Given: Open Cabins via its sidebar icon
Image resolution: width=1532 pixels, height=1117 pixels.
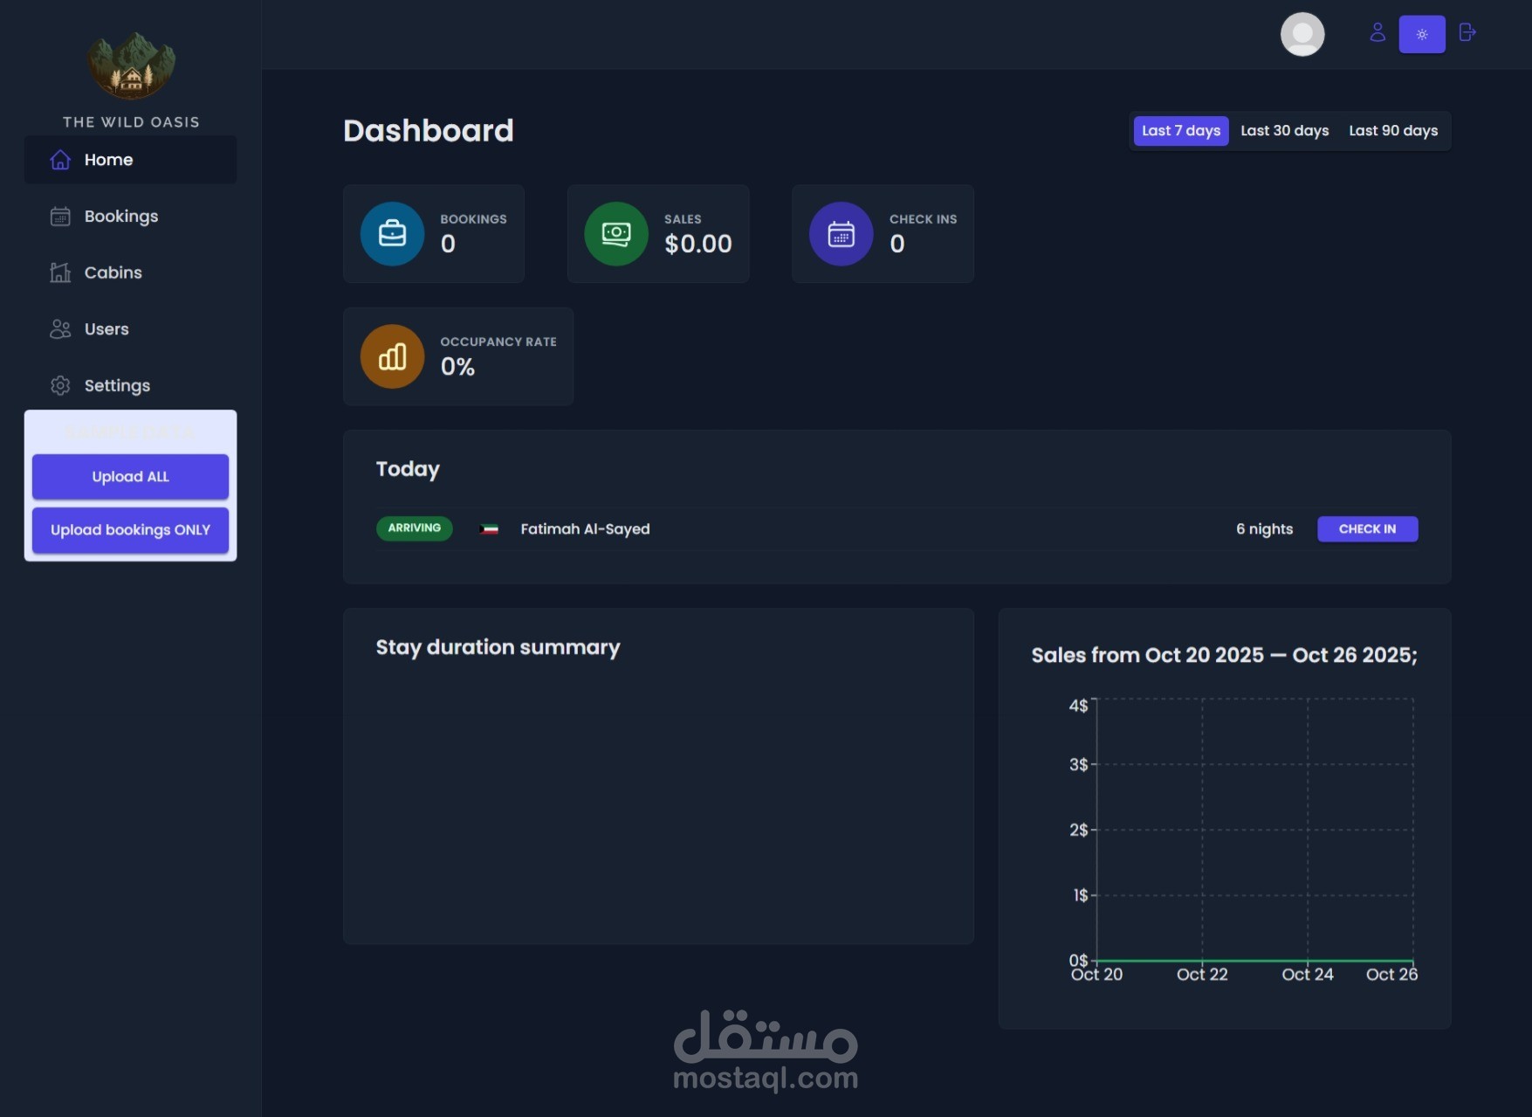Looking at the screenshot, I should tap(59, 272).
